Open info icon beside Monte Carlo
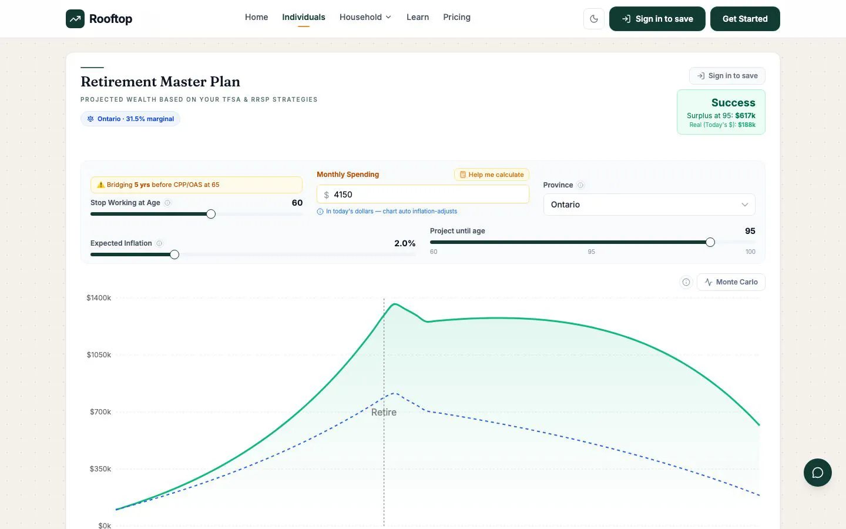 686,282
